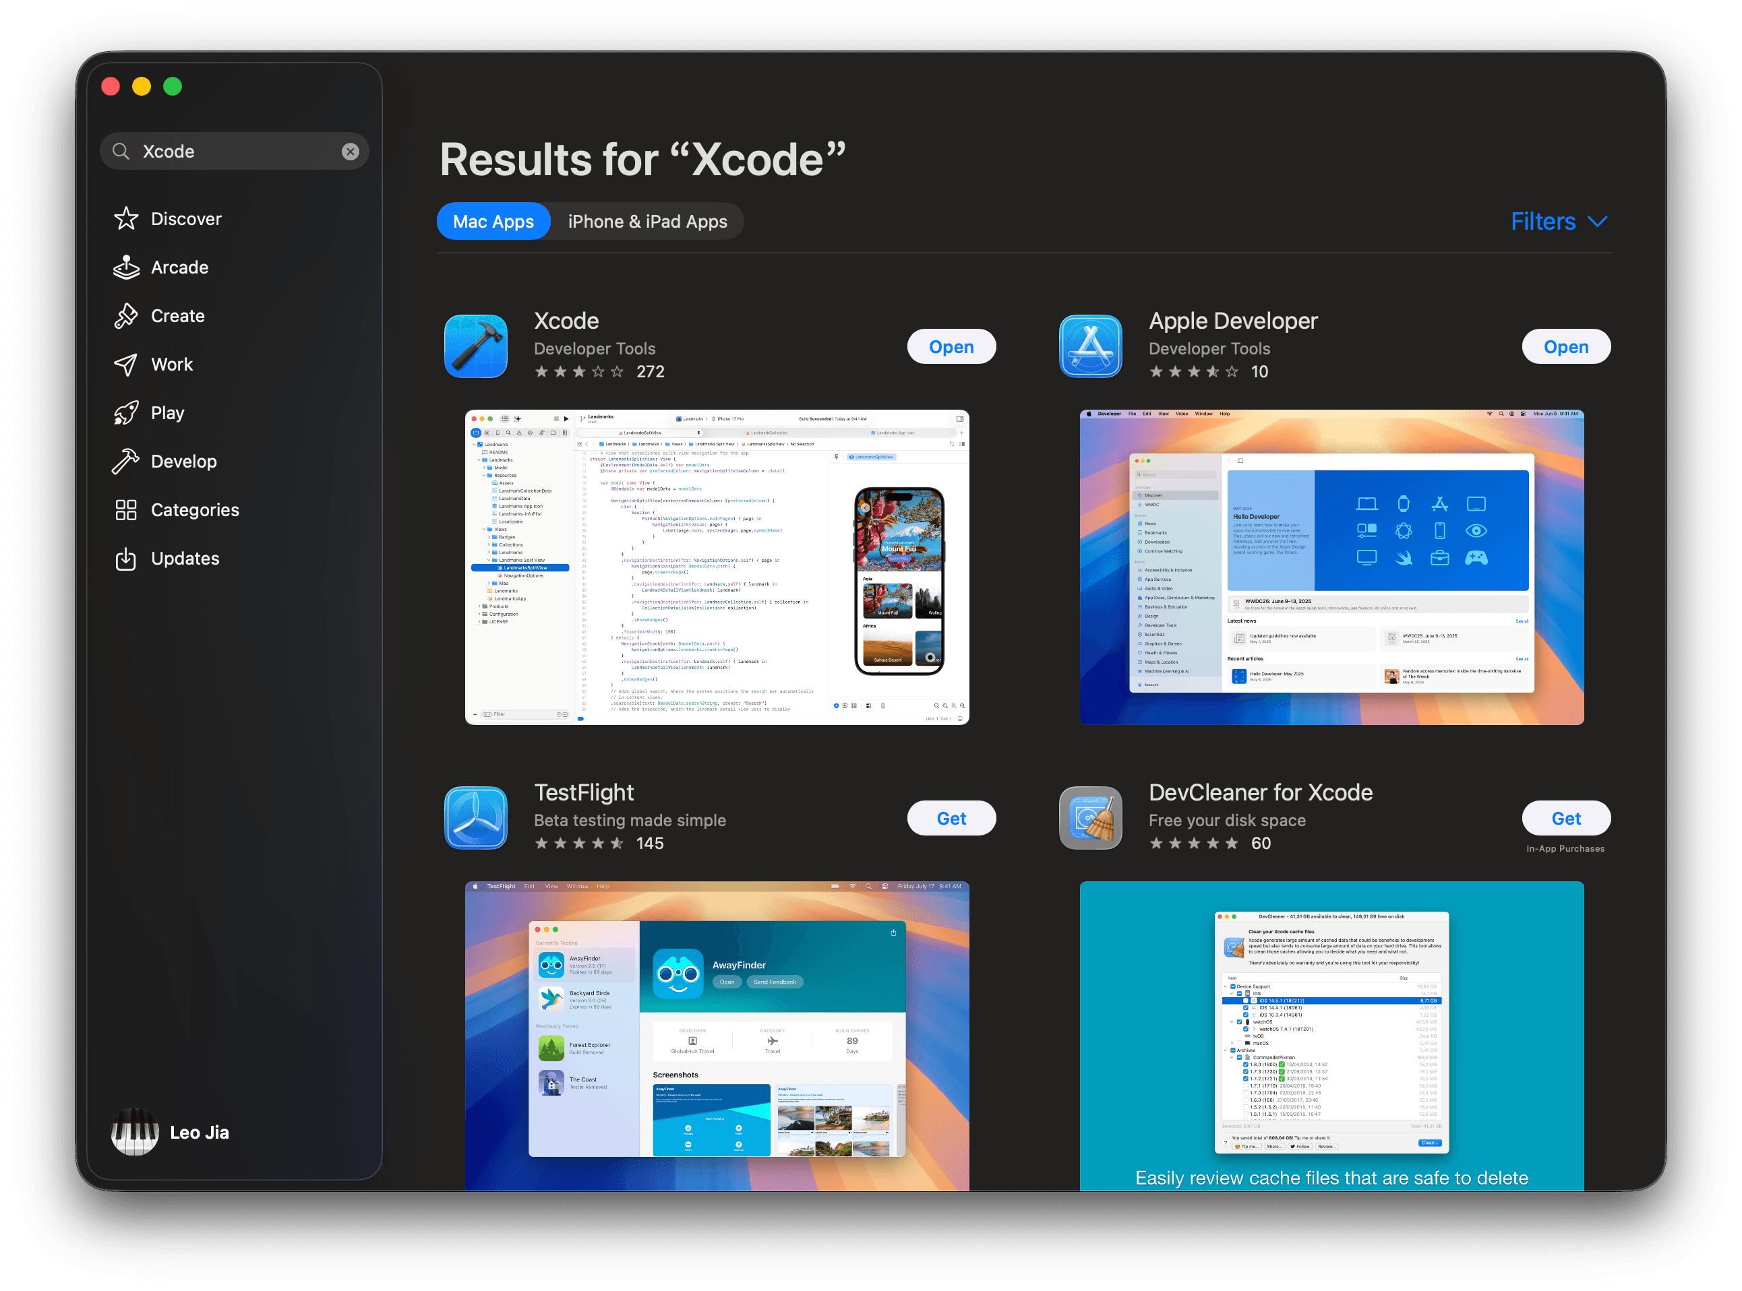This screenshot has width=1742, height=1291.
Task: Open the Discover section in sidebar
Action: click(x=185, y=219)
